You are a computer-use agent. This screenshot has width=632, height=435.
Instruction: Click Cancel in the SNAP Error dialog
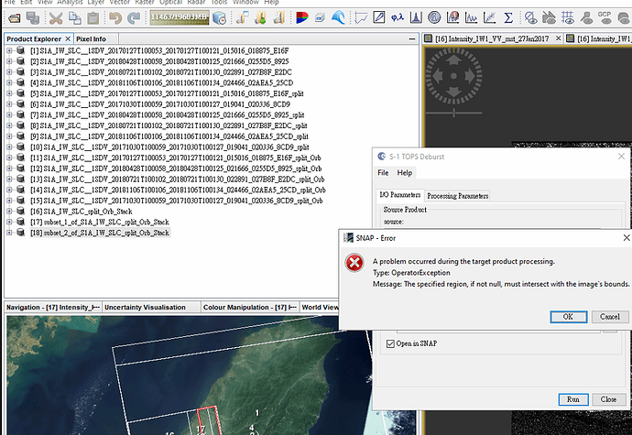610,317
